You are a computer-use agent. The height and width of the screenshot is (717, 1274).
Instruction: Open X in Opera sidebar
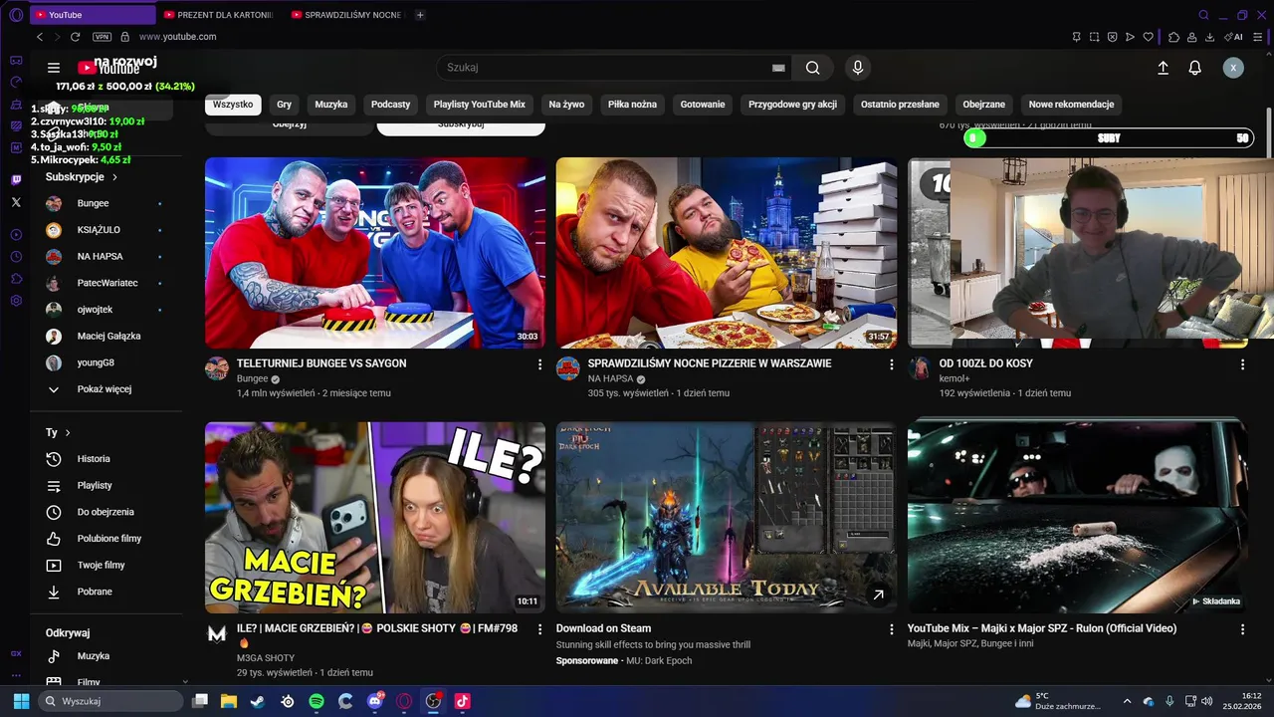pyautogui.click(x=16, y=202)
